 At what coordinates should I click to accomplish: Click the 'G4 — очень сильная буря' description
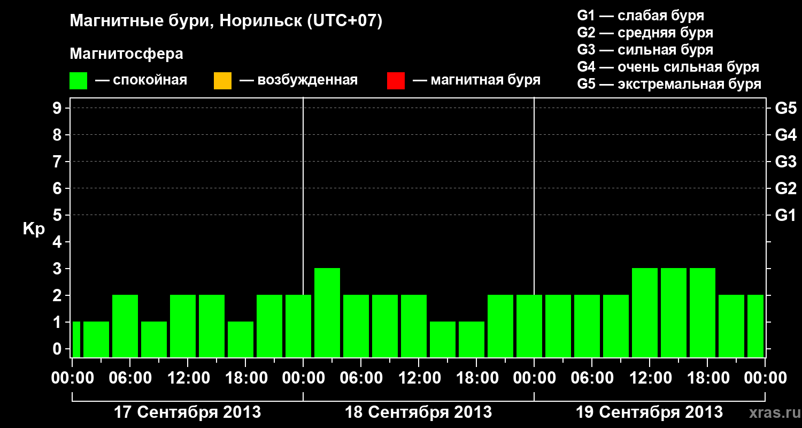[x=668, y=67]
